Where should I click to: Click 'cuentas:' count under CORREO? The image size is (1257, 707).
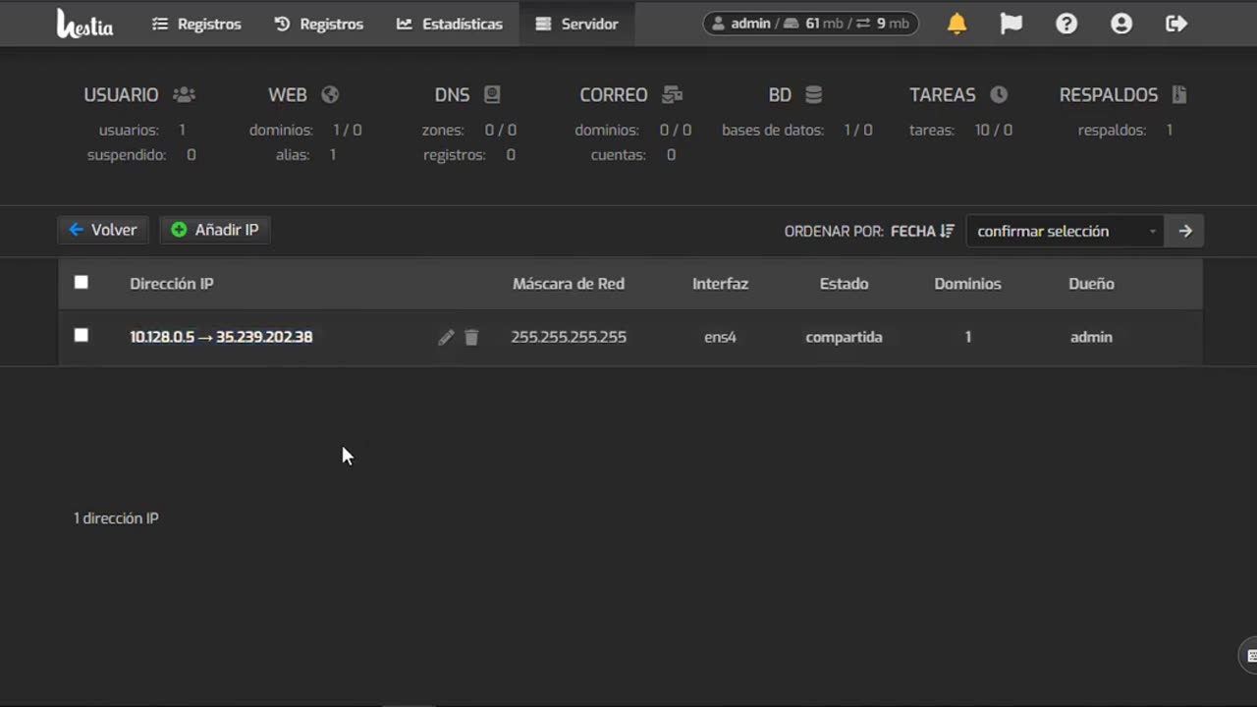coord(632,154)
